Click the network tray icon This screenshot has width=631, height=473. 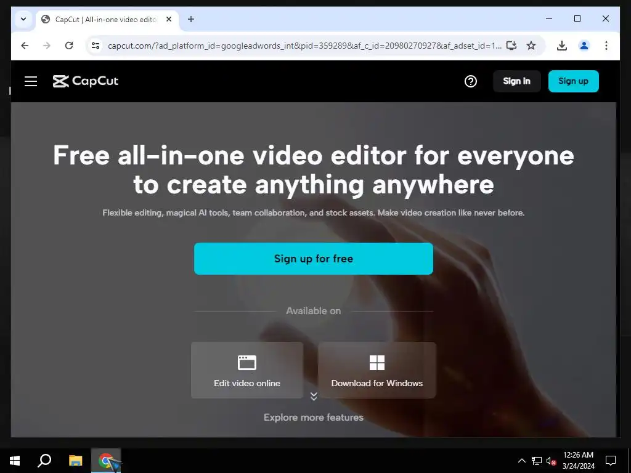[x=537, y=461]
